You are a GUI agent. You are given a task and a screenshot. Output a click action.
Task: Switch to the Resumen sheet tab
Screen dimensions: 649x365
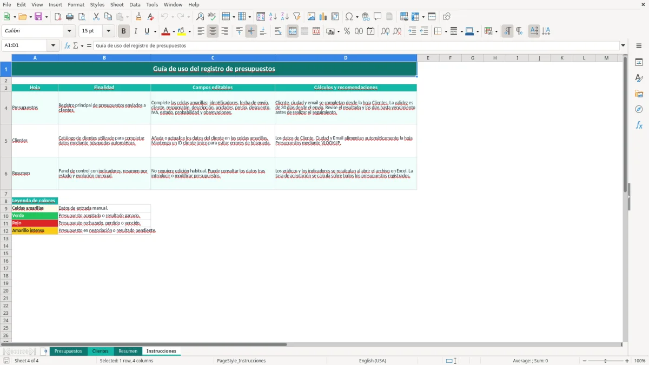(x=128, y=351)
